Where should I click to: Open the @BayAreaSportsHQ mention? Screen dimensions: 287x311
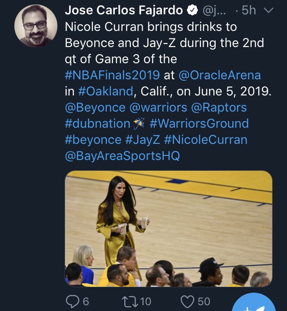point(122,156)
